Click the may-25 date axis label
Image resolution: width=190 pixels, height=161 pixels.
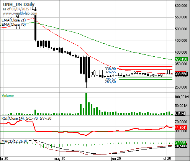pyautogui.click(x=59, y=159)
